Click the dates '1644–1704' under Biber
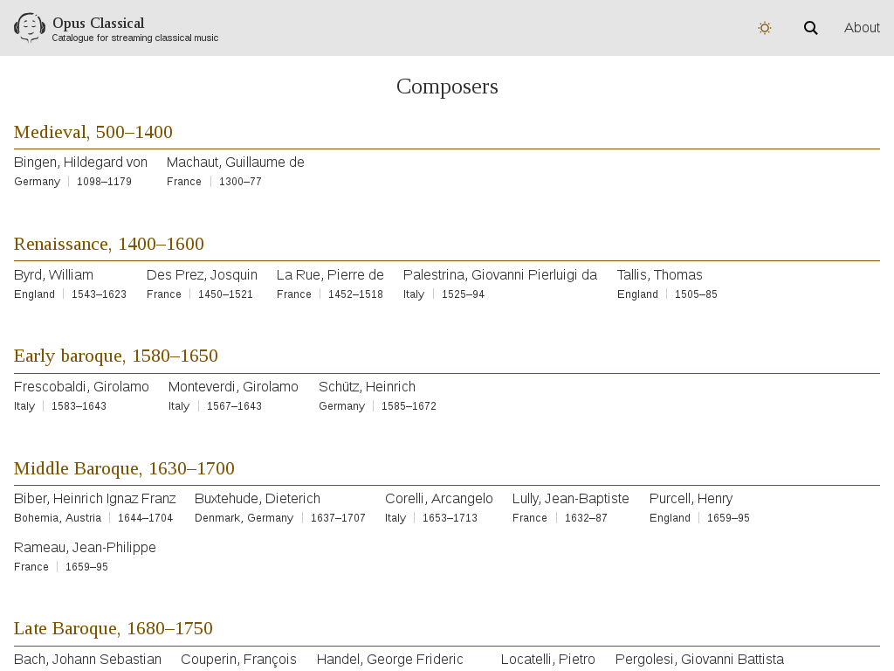Image resolution: width=894 pixels, height=671 pixels. 146,517
